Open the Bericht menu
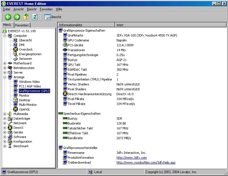The image size is (228, 176). 32,9
